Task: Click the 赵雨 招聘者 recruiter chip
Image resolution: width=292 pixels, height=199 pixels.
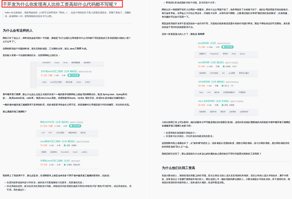Action: [x=70, y=145]
